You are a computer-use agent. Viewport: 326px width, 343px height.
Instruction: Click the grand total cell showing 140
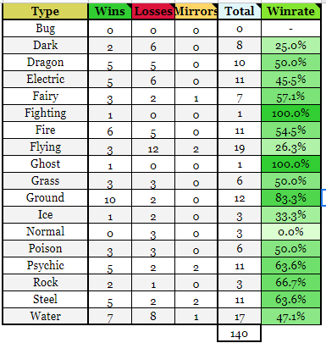point(240,334)
